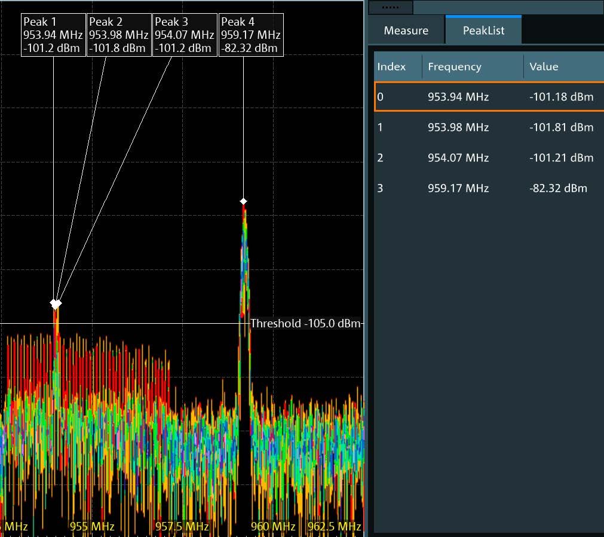The image size is (604, 537).
Task: Sort by Index column header
Action: [x=392, y=67]
